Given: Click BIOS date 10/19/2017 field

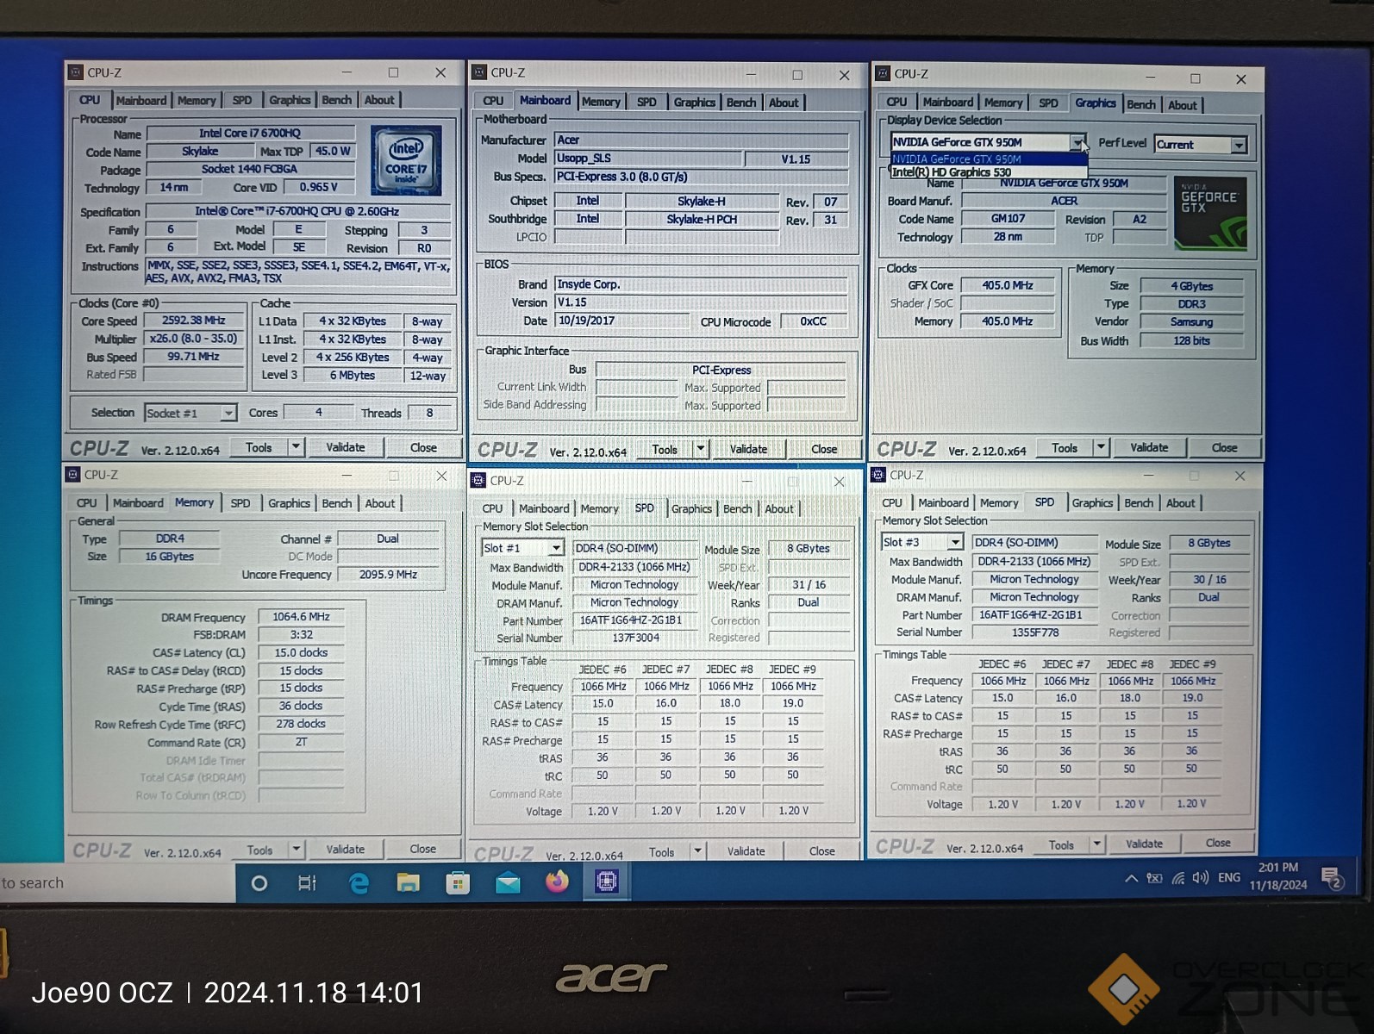Looking at the screenshot, I should tap(621, 321).
